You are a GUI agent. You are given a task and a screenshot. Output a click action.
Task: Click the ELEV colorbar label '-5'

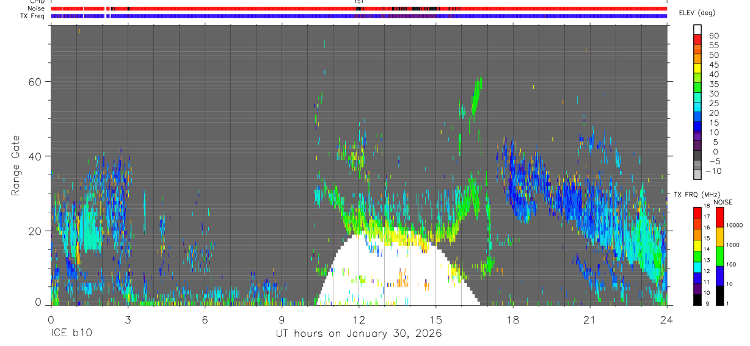pyautogui.click(x=714, y=161)
